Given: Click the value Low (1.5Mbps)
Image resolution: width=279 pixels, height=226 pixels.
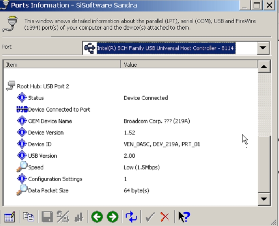Looking at the screenshot, I should click(141, 167).
